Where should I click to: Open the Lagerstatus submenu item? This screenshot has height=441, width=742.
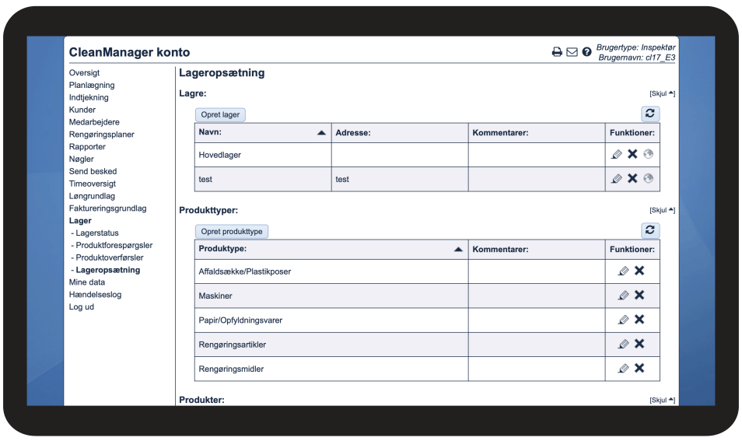[97, 233]
